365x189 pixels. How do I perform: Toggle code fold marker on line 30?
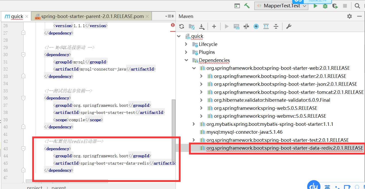(23, 55)
